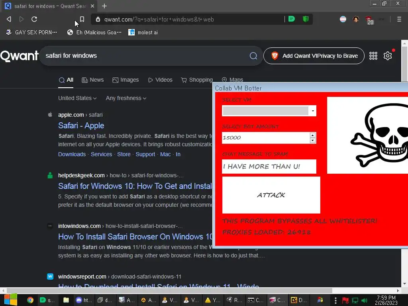Click the horizontal scrollbar thumb

click(x=169, y=290)
